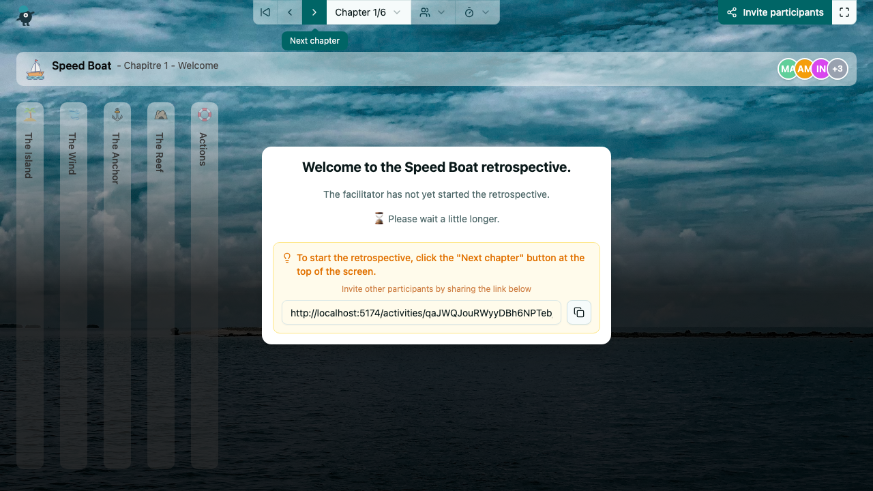Click the previous chapter arrow icon
The height and width of the screenshot is (491, 873).
(x=289, y=12)
